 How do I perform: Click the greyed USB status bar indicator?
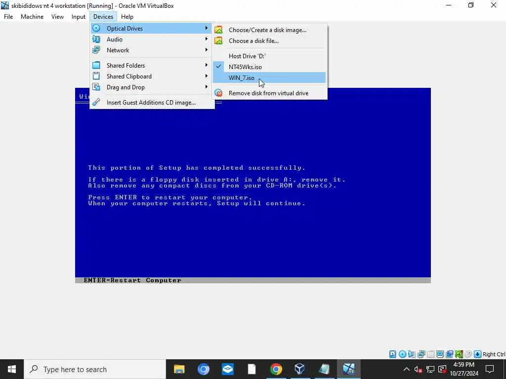pos(430,354)
